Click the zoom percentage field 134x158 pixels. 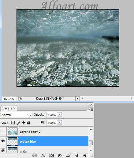coord(9,99)
